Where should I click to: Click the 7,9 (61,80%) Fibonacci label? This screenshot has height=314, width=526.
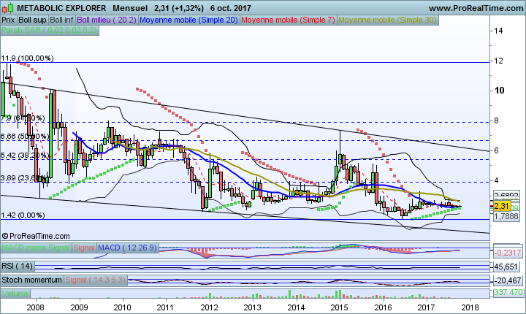[22, 118]
